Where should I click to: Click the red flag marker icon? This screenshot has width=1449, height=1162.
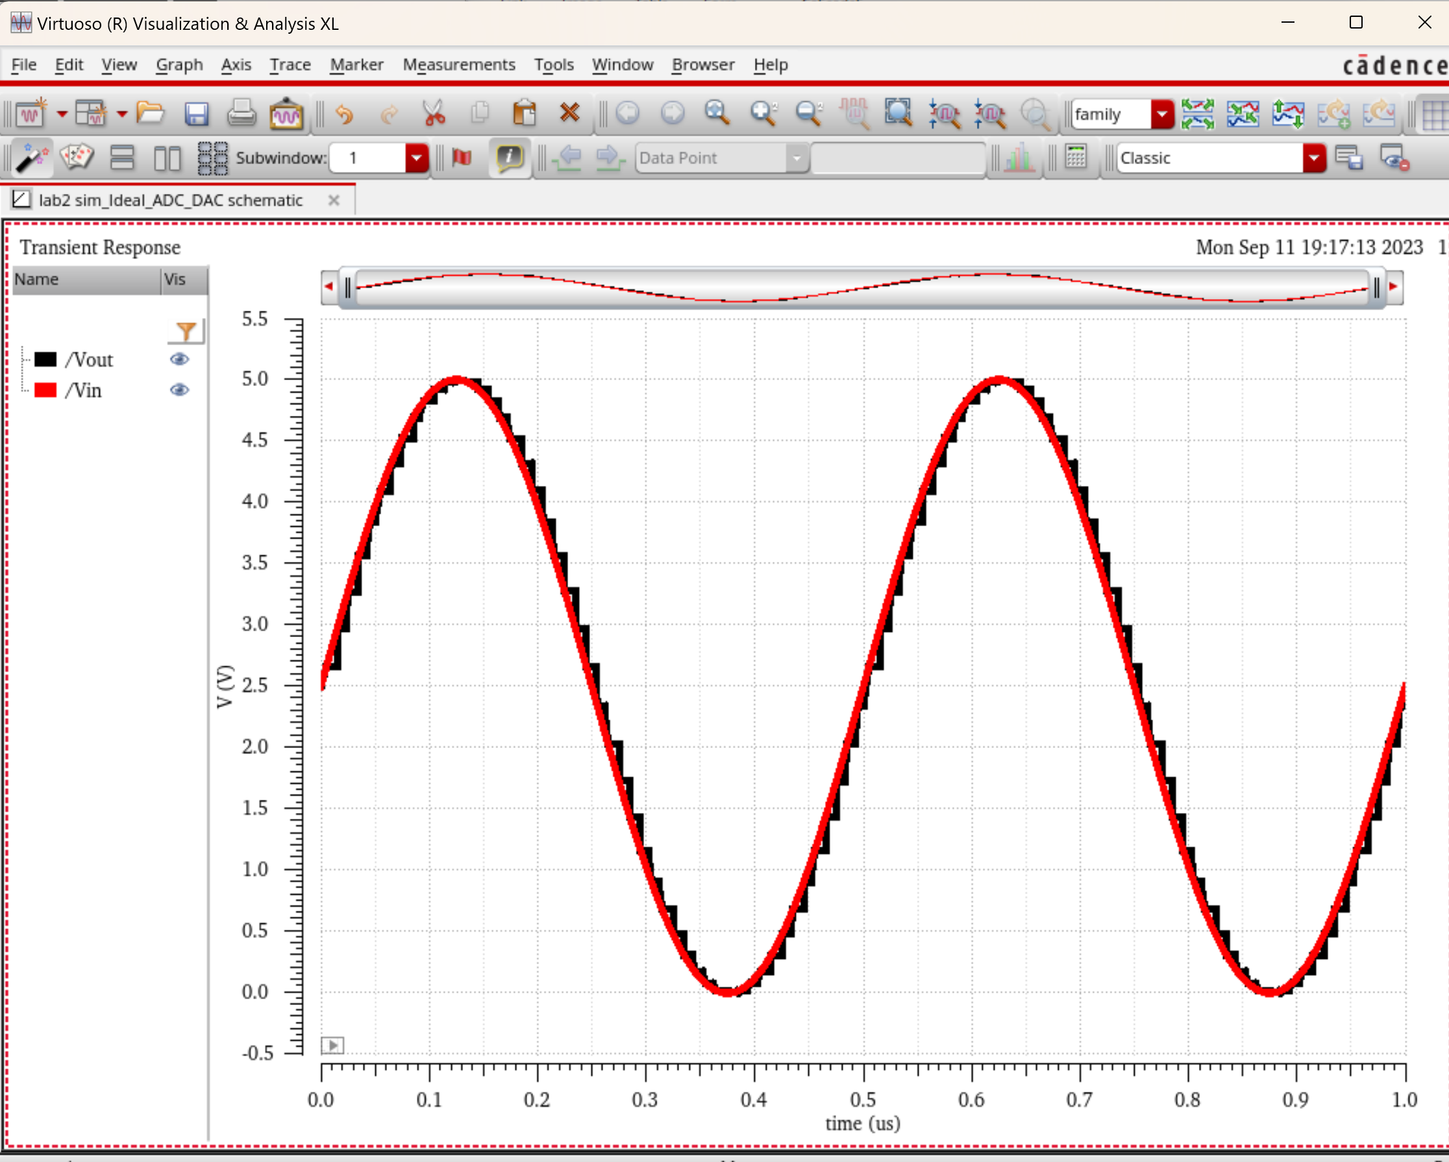click(462, 158)
